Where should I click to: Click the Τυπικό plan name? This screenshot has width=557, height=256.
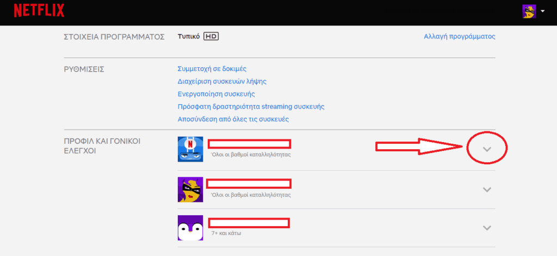pos(189,36)
